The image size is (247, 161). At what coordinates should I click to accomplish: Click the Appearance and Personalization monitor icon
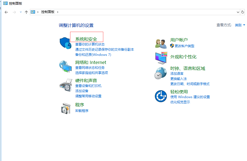(161, 58)
